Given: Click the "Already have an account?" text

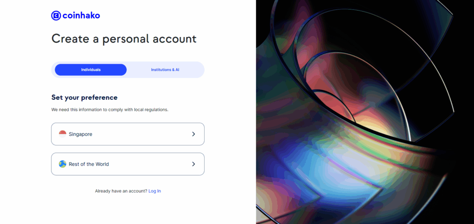Looking at the screenshot, I should pyautogui.click(x=121, y=191).
